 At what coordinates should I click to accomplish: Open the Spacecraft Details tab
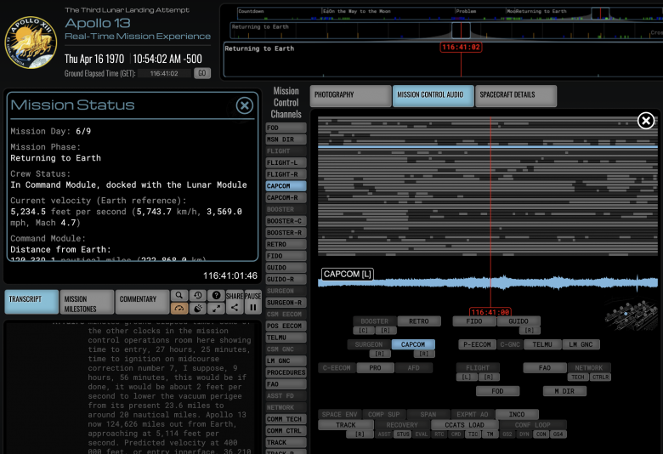(x=516, y=95)
